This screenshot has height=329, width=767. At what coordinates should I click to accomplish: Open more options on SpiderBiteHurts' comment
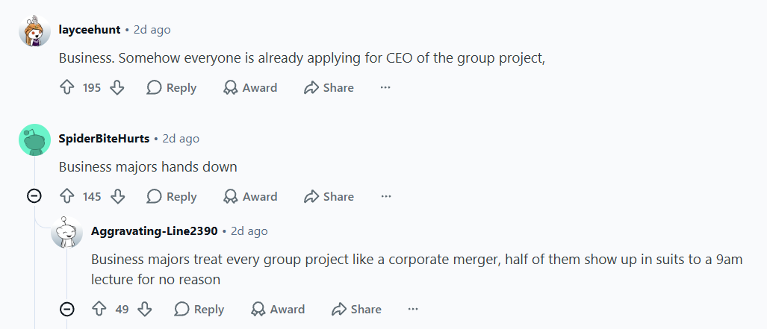pyautogui.click(x=386, y=197)
